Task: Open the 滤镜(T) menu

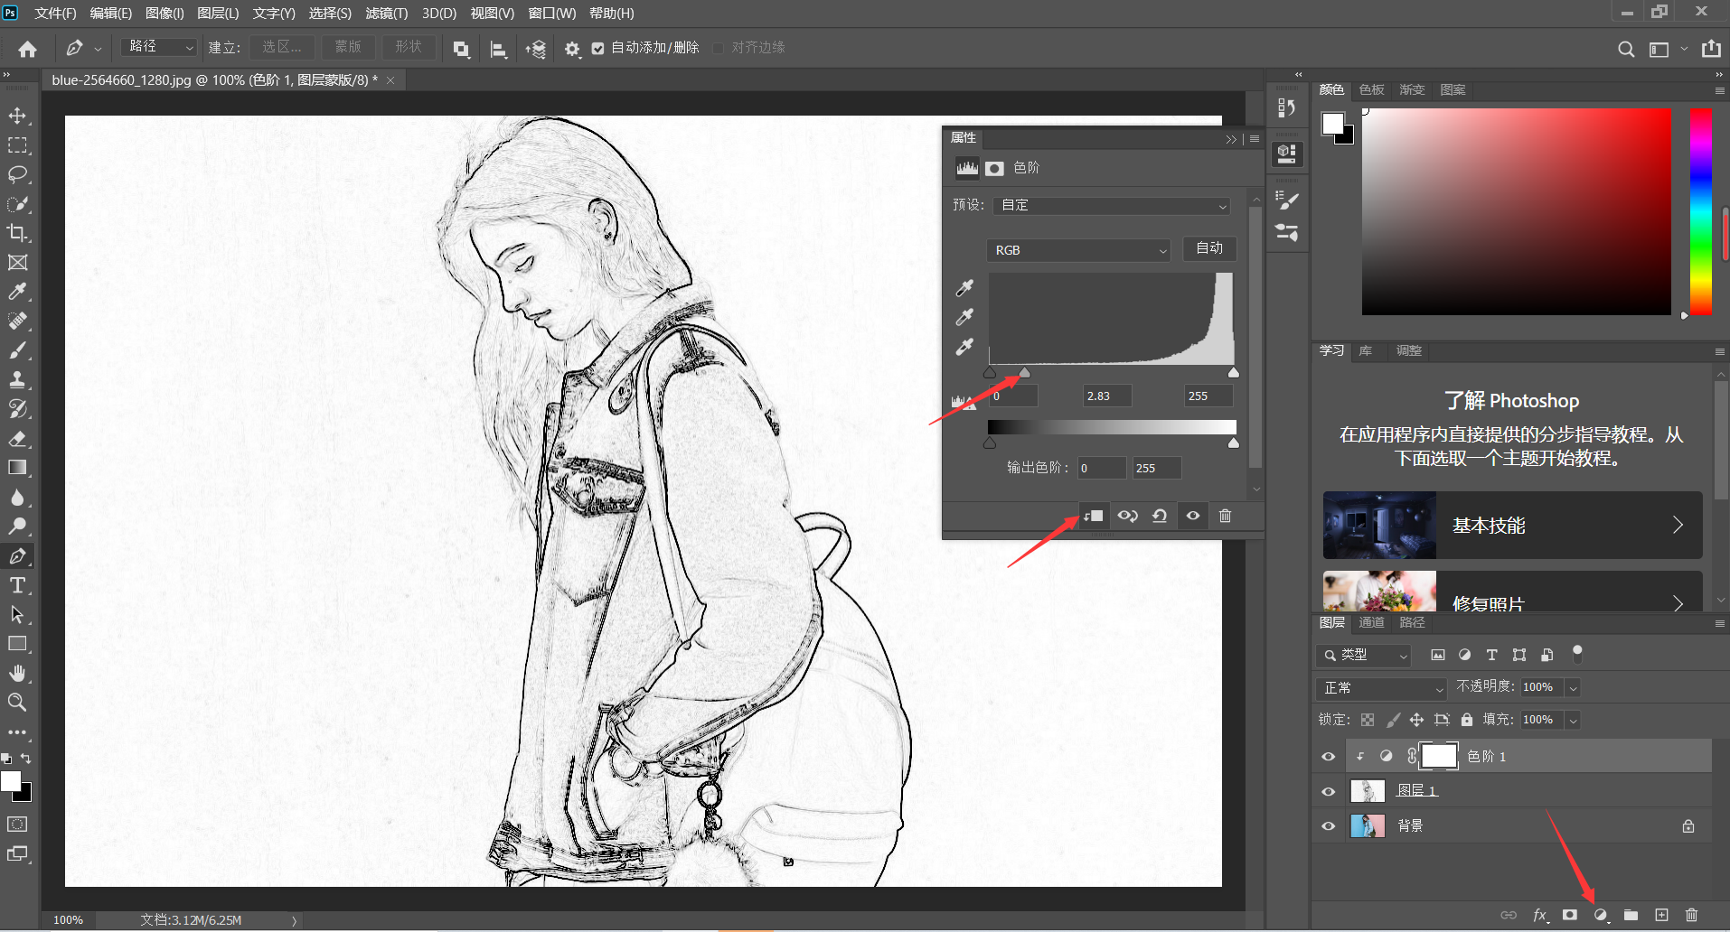Action: [x=386, y=14]
